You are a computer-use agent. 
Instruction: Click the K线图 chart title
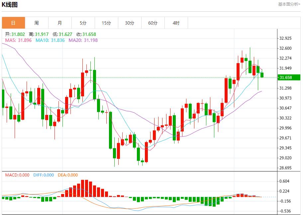pos(10,5)
